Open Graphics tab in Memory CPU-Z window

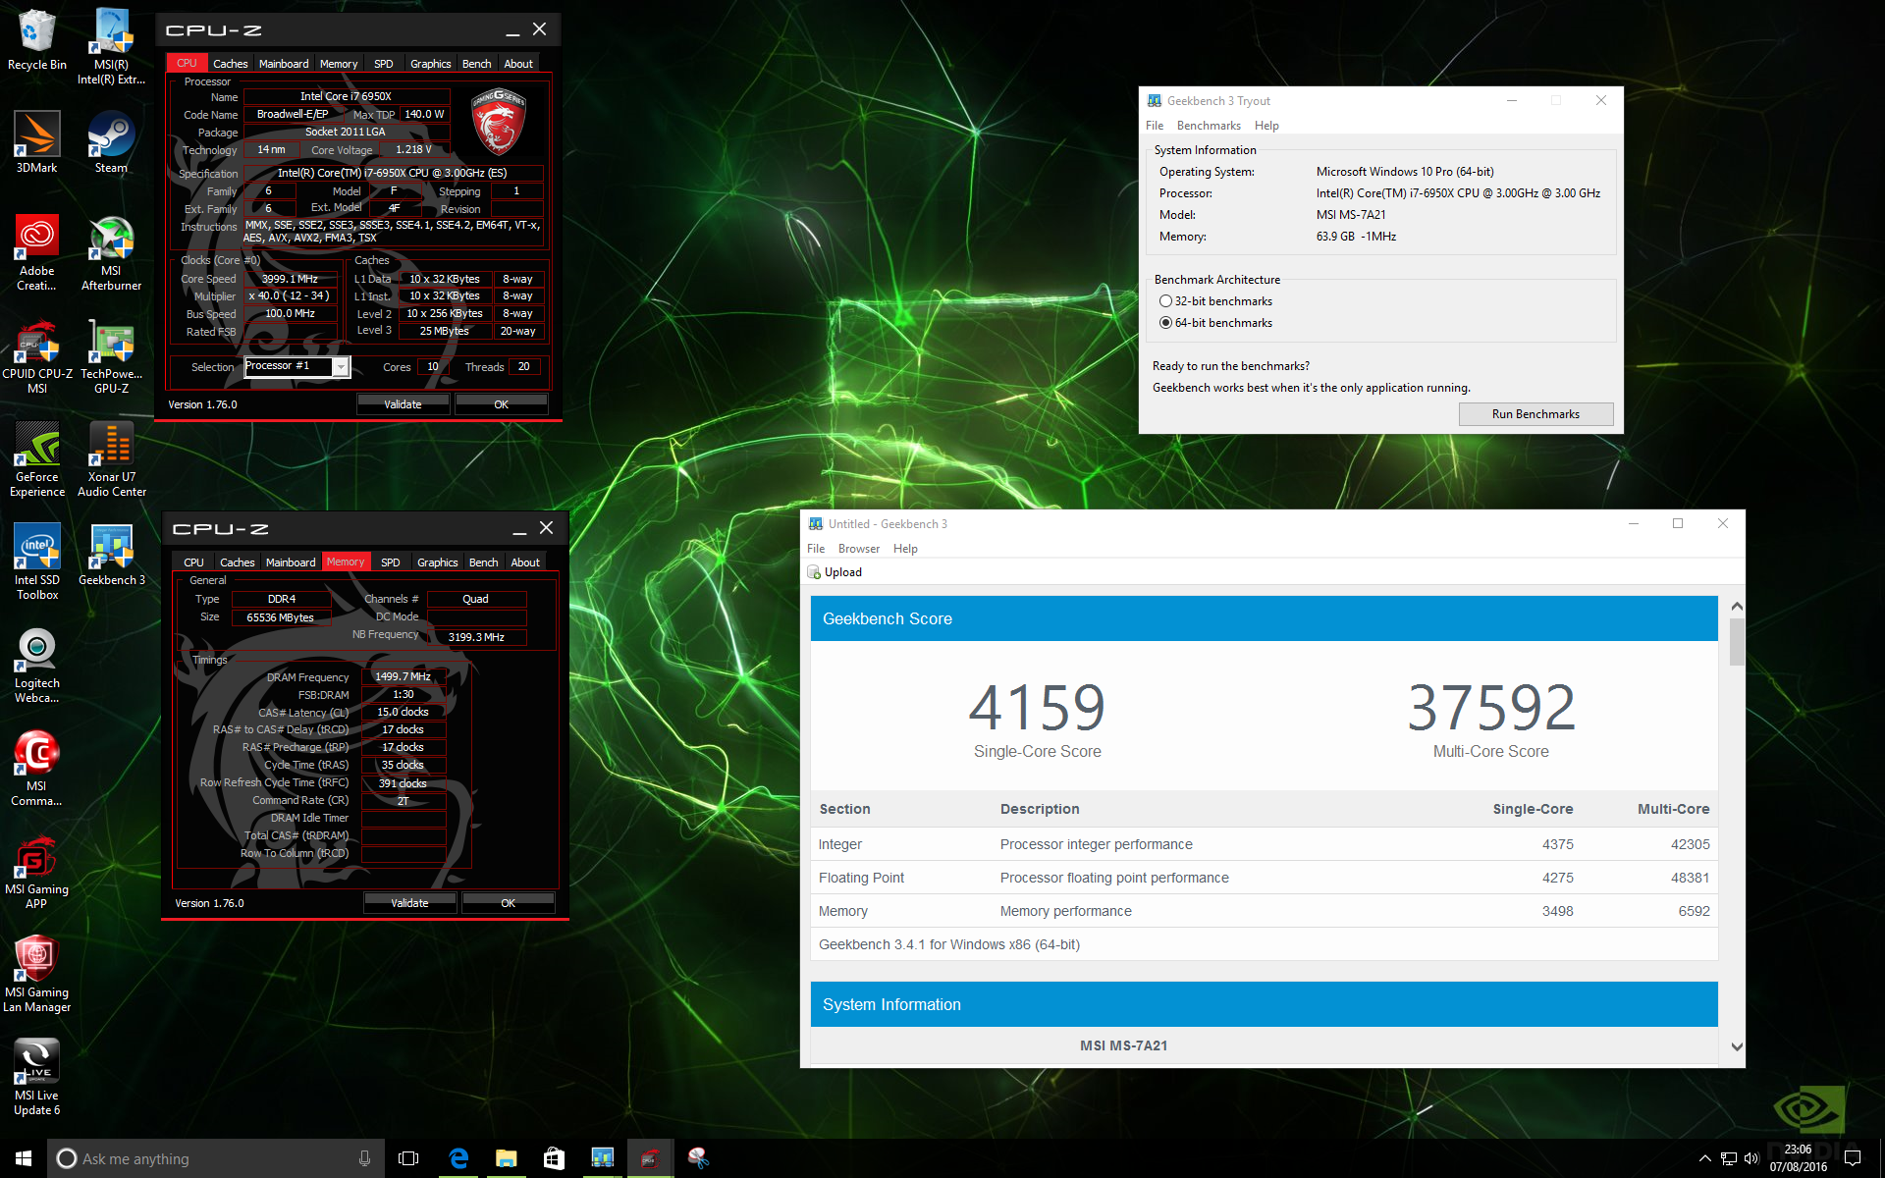click(x=438, y=562)
